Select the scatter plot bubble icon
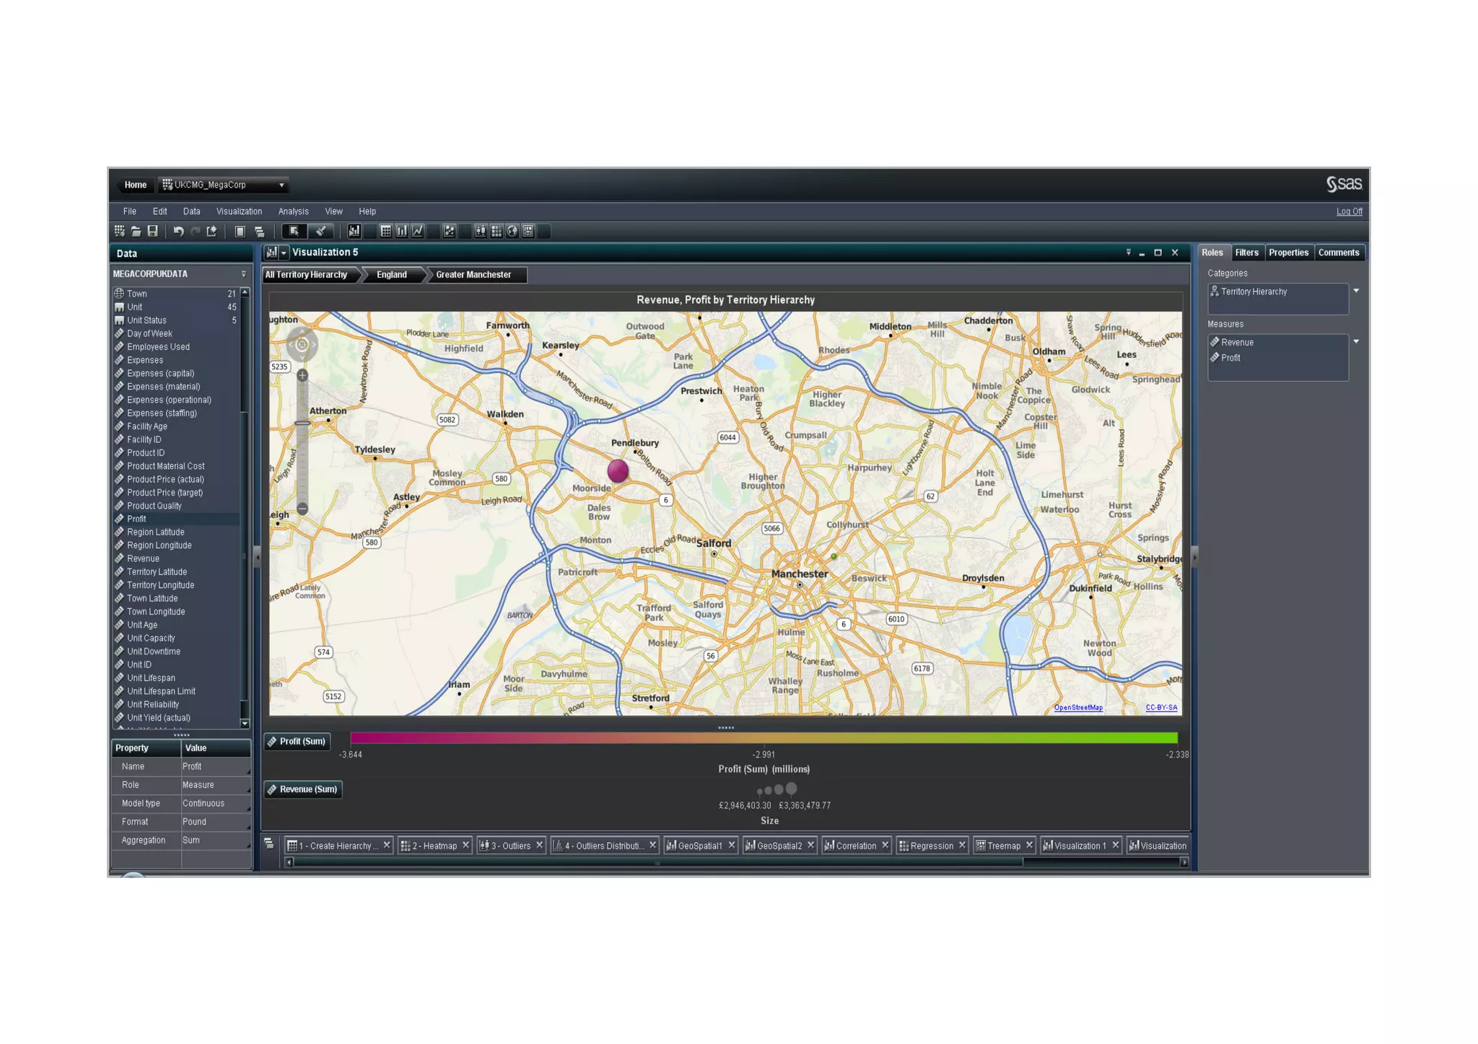Image resolution: width=1478 pixels, height=1044 pixels. [x=449, y=232]
